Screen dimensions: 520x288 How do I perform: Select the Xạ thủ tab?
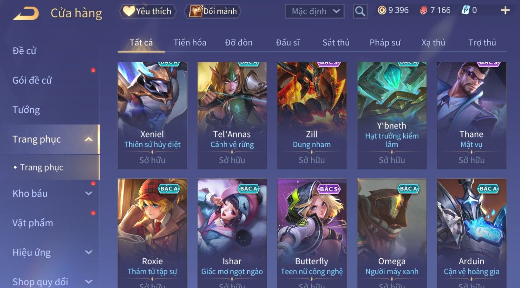(x=433, y=42)
